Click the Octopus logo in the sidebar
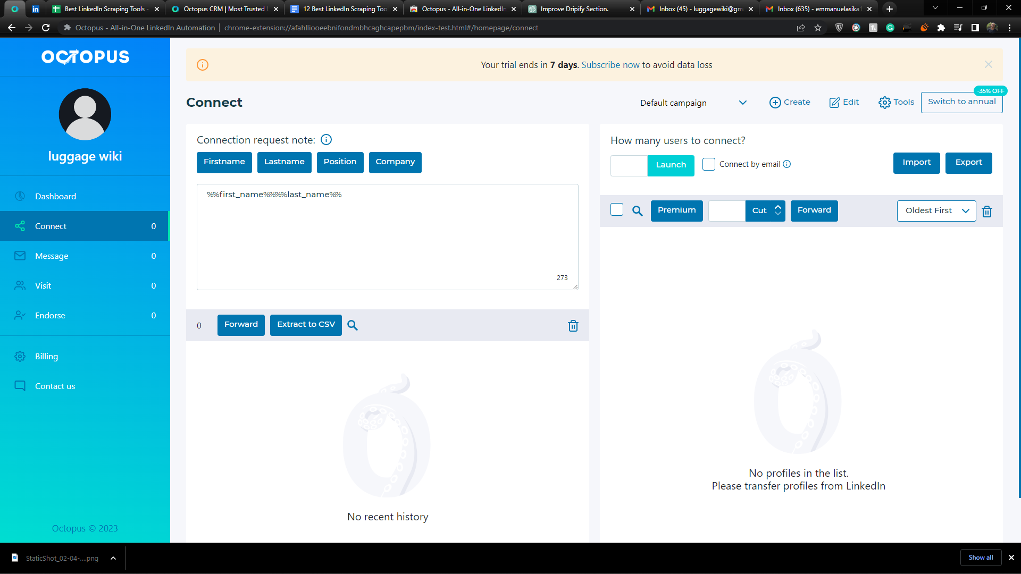 click(x=85, y=56)
